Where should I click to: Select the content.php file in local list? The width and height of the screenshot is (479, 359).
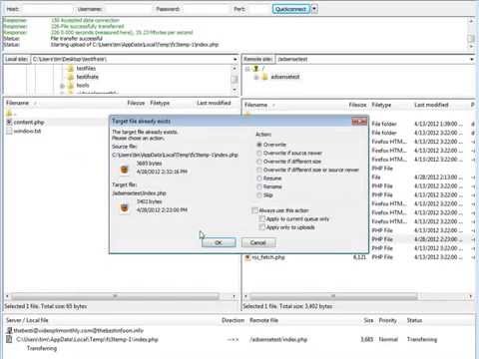point(29,123)
